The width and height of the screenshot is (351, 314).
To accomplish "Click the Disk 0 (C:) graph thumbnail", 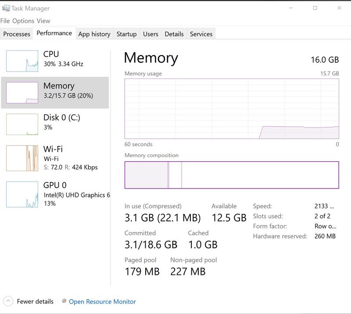I will point(22,124).
